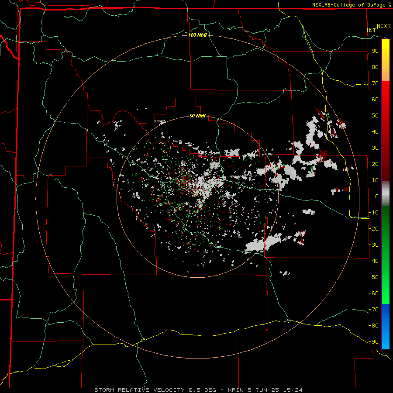Click the positive 40 knot scale label
393x393 pixels.
click(x=375, y=132)
